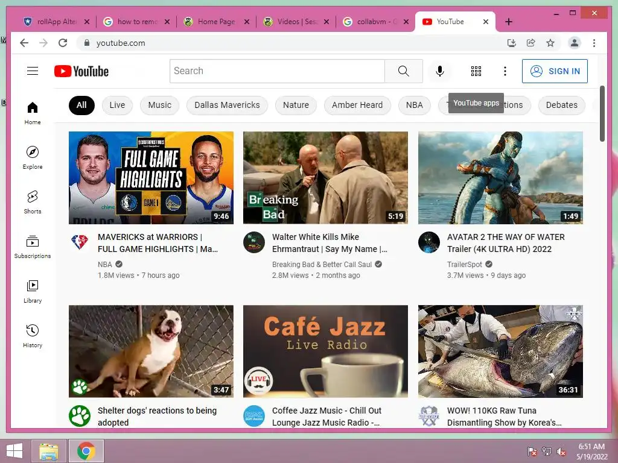
Task: Select the Amber Heard filter chip
Action: 357,105
